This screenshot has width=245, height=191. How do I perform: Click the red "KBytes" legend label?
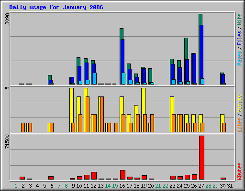(x=240, y=171)
